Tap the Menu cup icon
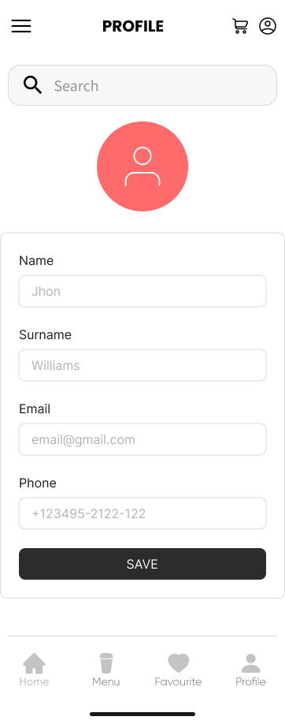This screenshot has width=285, height=724. tap(106, 663)
